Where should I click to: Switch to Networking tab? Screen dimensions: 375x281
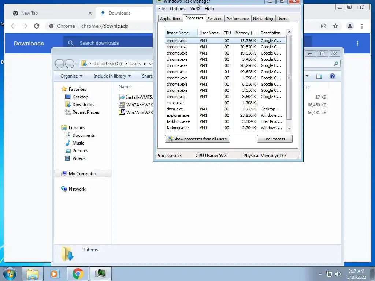[x=263, y=19]
